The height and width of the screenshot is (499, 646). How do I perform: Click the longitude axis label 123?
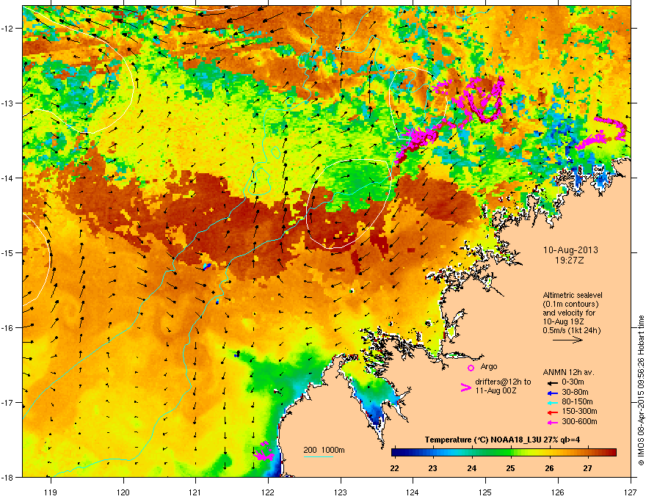(x=341, y=492)
